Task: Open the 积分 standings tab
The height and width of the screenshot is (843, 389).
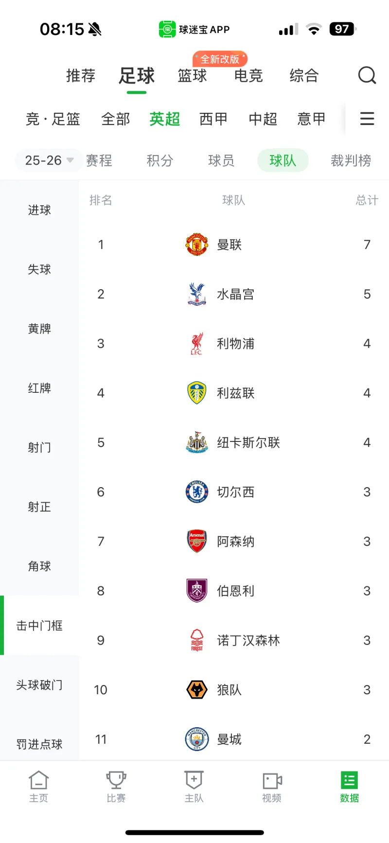Action: click(x=160, y=160)
